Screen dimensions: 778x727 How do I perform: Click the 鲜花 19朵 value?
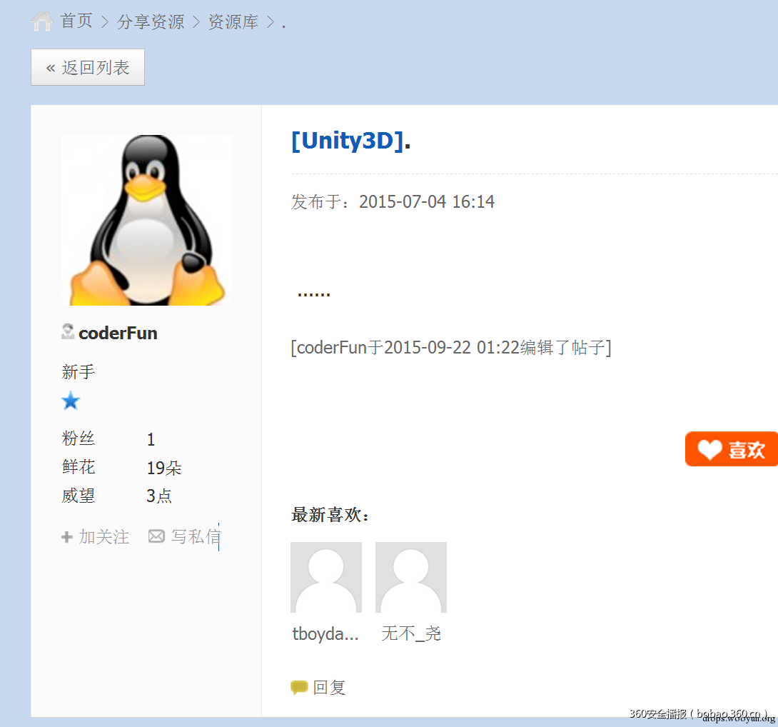click(x=164, y=468)
